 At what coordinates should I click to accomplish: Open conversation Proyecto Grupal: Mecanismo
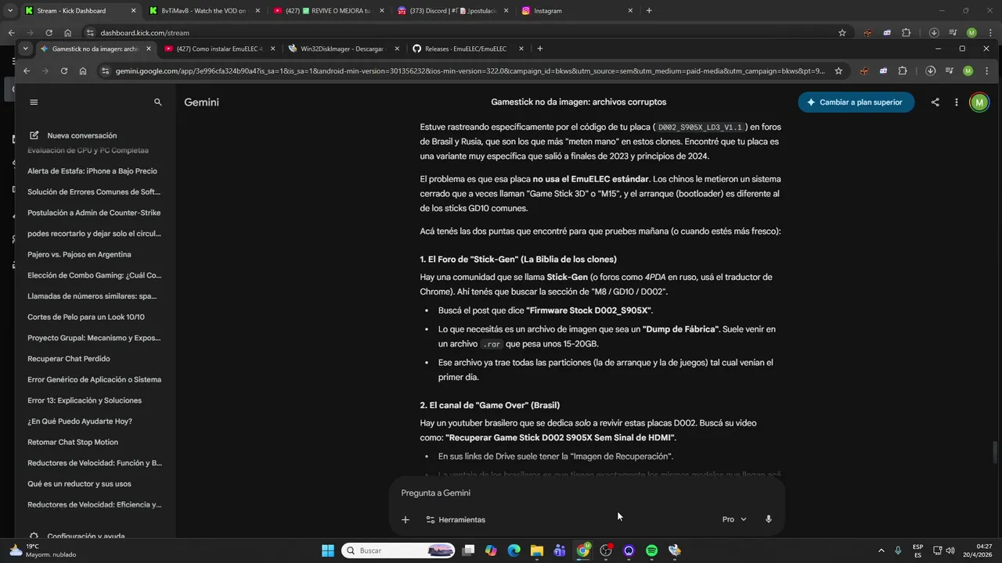tap(92, 338)
